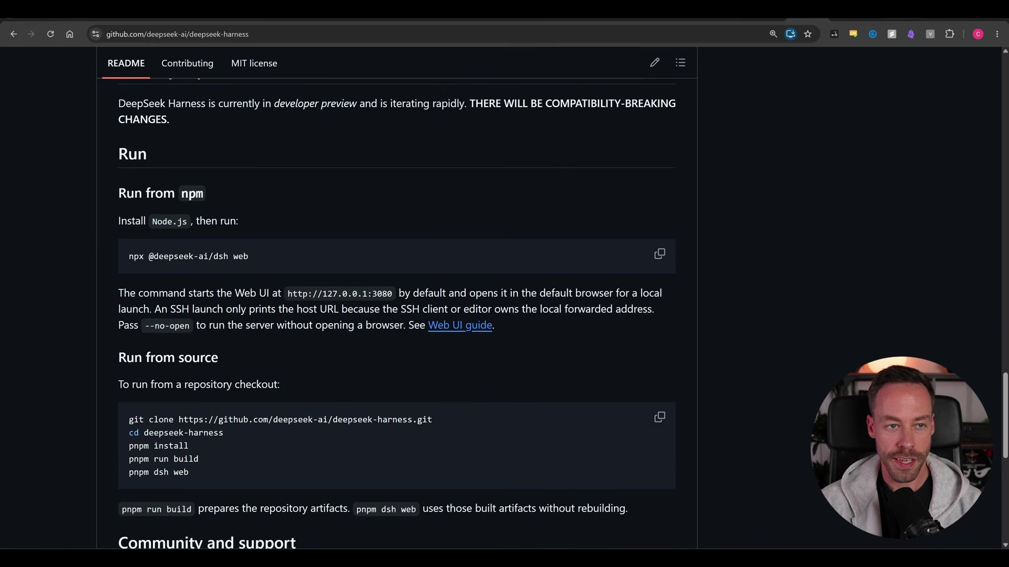The width and height of the screenshot is (1009, 567).
Task: View site information icon in address bar
Action: [x=95, y=34]
